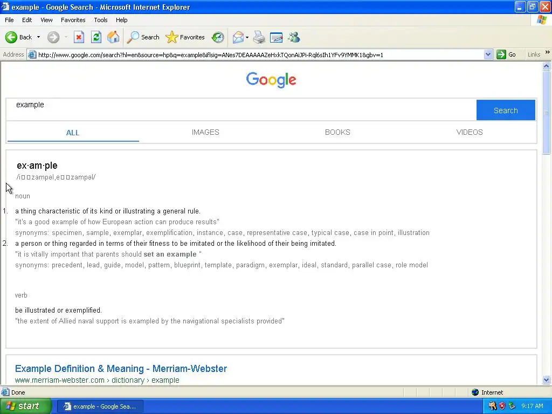Click the Windows flag throbber icon
The height and width of the screenshot is (414, 552).
pyautogui.click(x=542, y=20)
